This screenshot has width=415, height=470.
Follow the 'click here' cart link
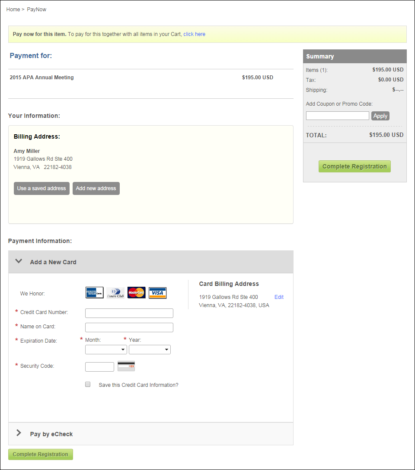coord(194,34)
